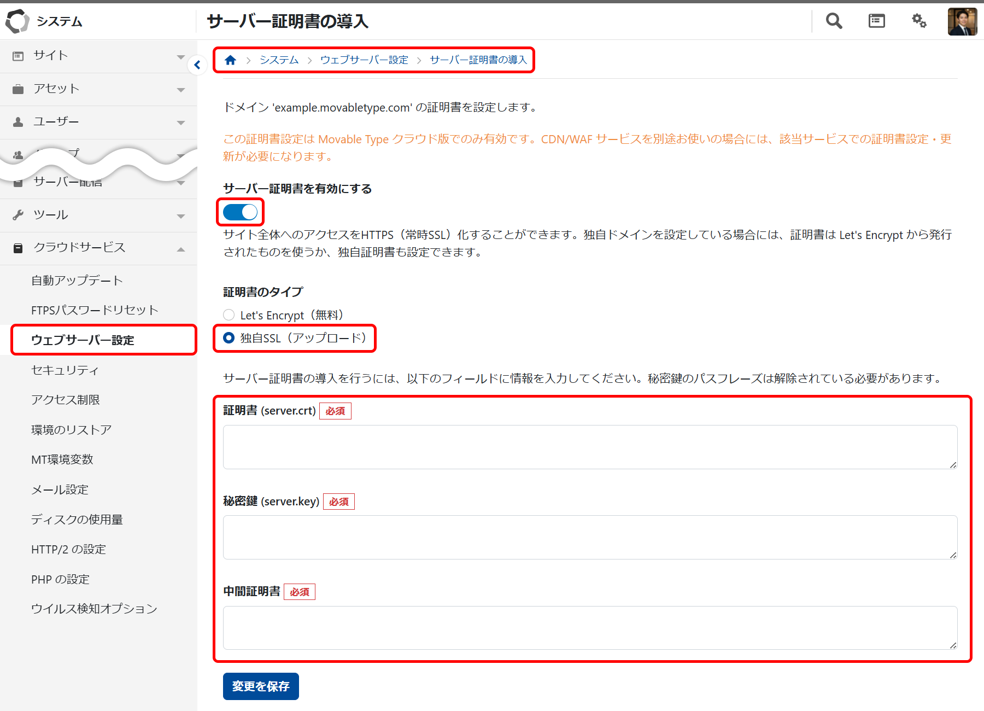Collapse the sidebar with the chevron arrow
984x711 pixels.
pos(197,65)
